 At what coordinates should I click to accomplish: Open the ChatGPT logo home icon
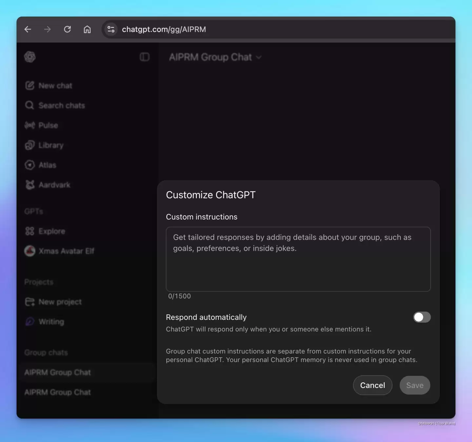[x=30, y=57]
